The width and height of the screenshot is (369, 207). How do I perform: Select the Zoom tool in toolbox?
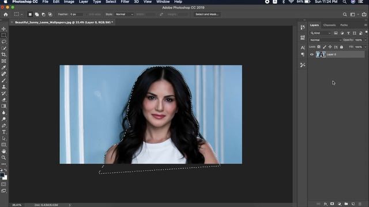click(4, 158)
